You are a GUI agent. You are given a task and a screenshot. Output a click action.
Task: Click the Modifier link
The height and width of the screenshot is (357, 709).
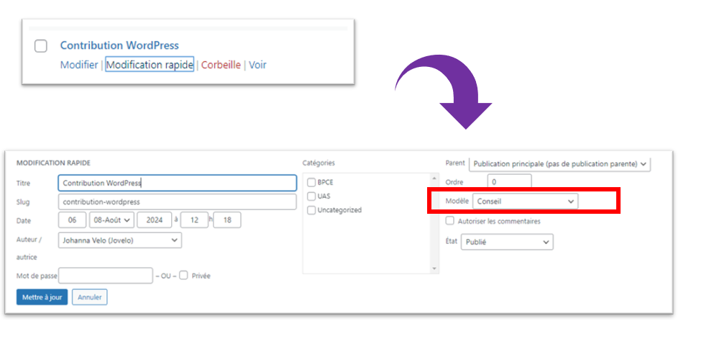coord(78,65)
